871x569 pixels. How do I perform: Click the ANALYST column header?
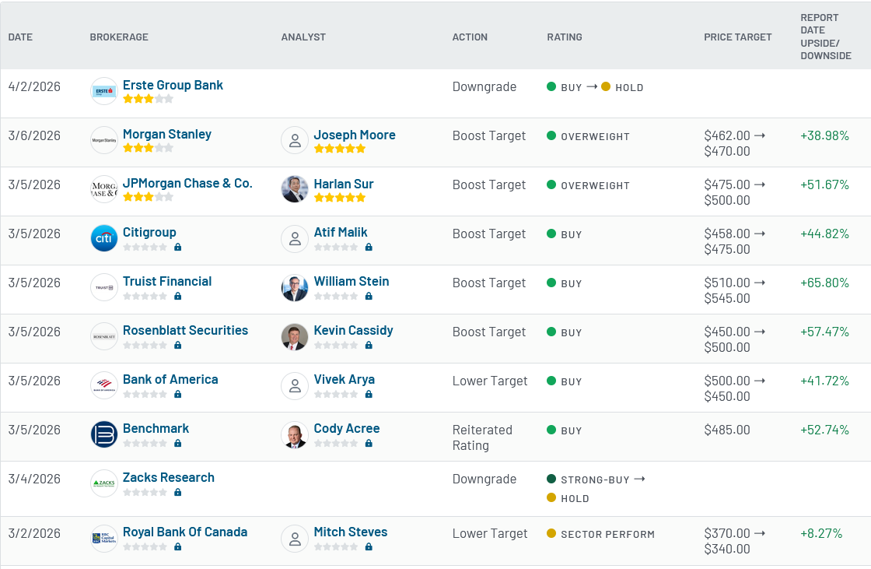pos(303,37)
